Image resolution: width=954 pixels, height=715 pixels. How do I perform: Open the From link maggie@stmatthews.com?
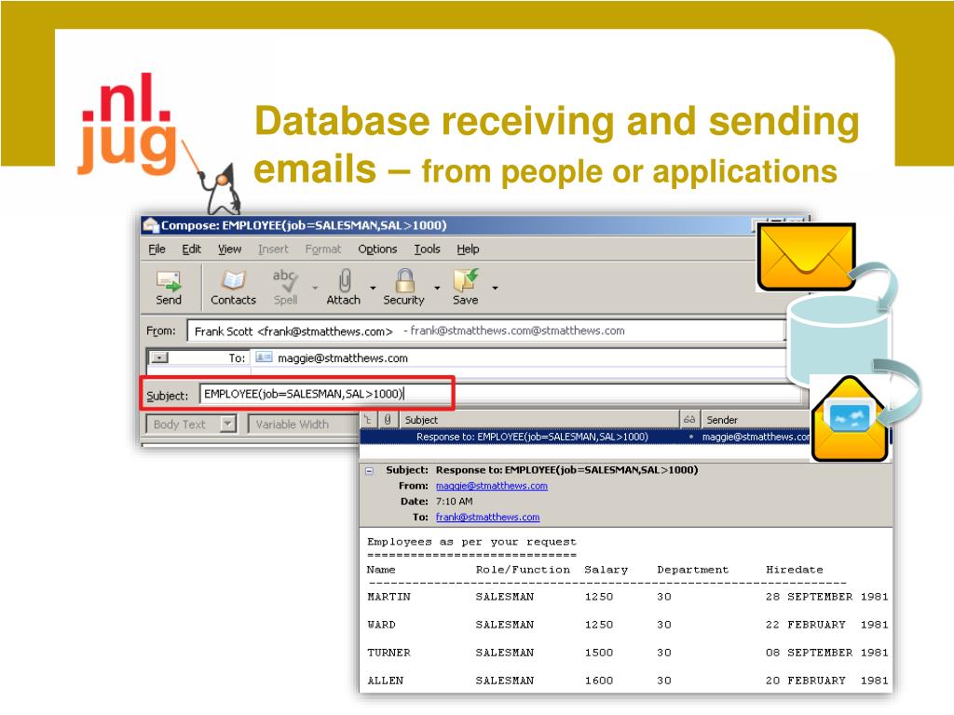click(492, 486)
